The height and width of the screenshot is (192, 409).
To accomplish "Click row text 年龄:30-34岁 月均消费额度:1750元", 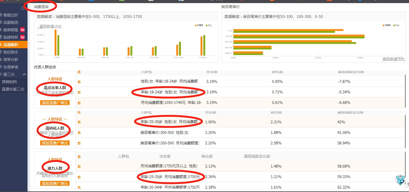I will (x=170, y=187).
